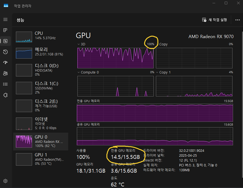The image size is (243, 188).
Task: Click the 18.1/31.1GB GPU memory value
Action: tap(91, 171)
